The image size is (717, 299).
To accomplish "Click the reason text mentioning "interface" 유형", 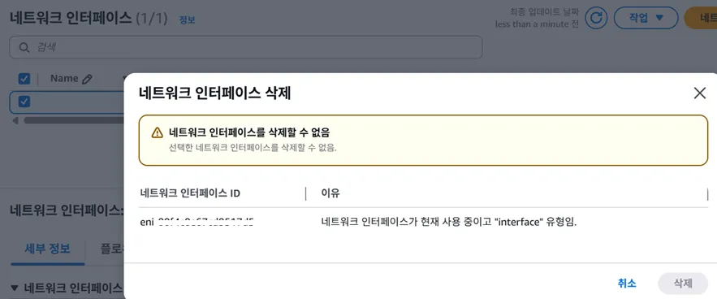I will tap(449, 223).
